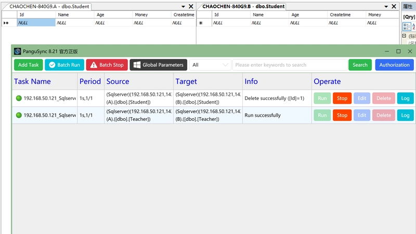
Task: Click the highlighted NULL Id cell in database A
Action: coord(36,23)
